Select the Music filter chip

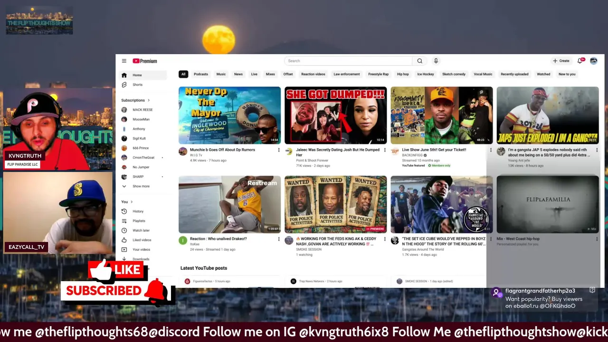click(x=221, y=74)
